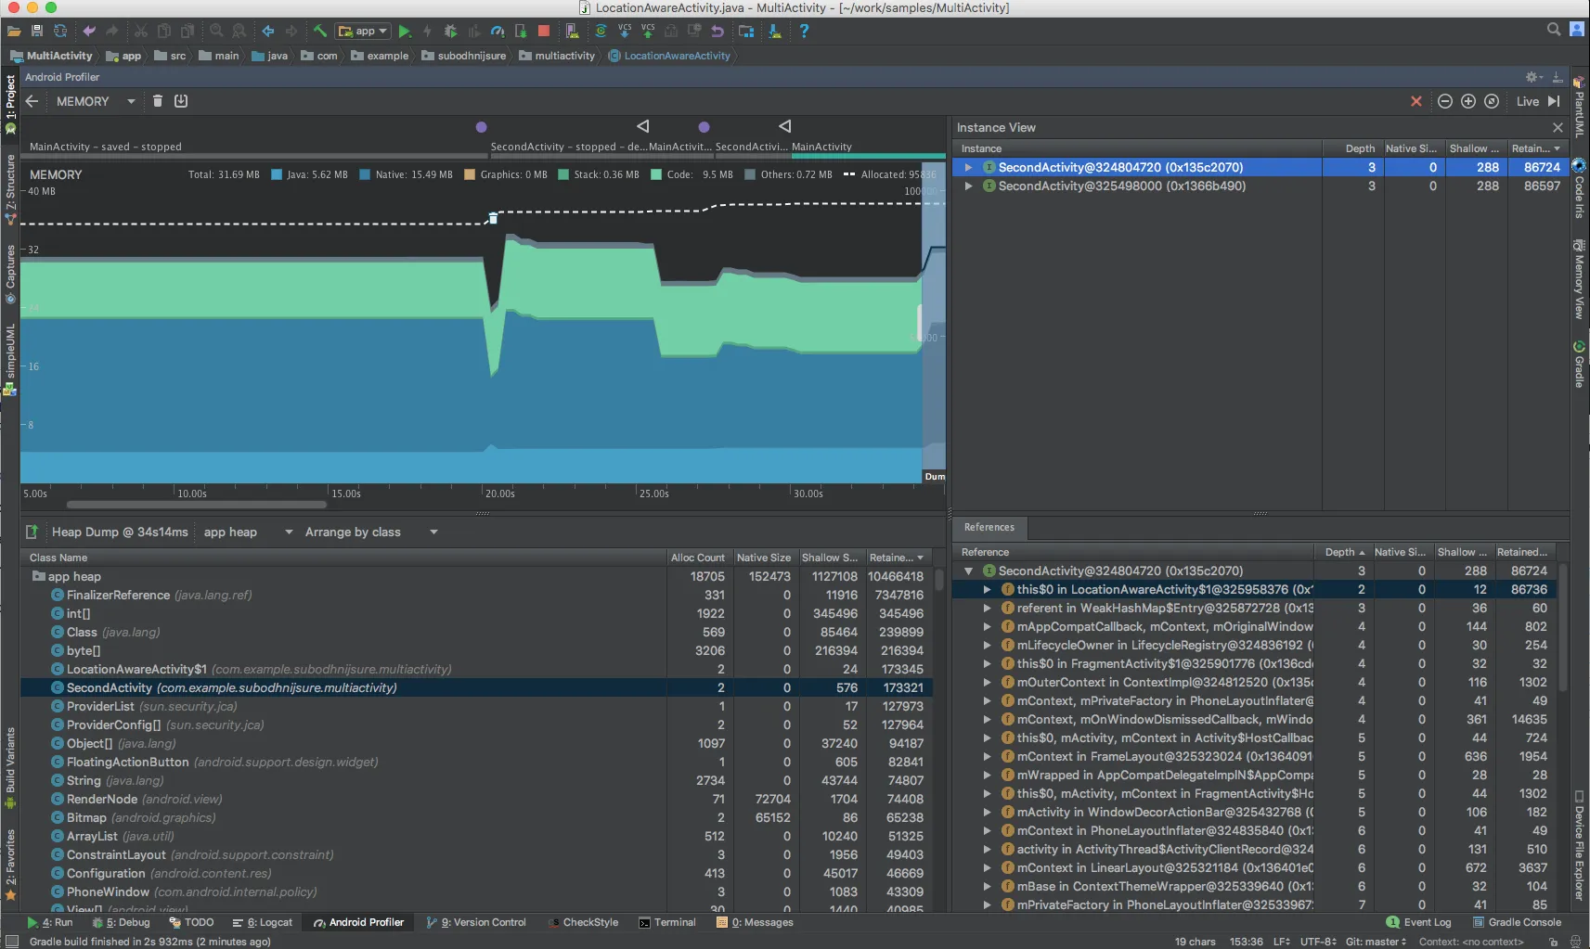Zoom in the profiler timeline
The height and width of the screenshot is (949, 1590).
[x=1468, y=101]
